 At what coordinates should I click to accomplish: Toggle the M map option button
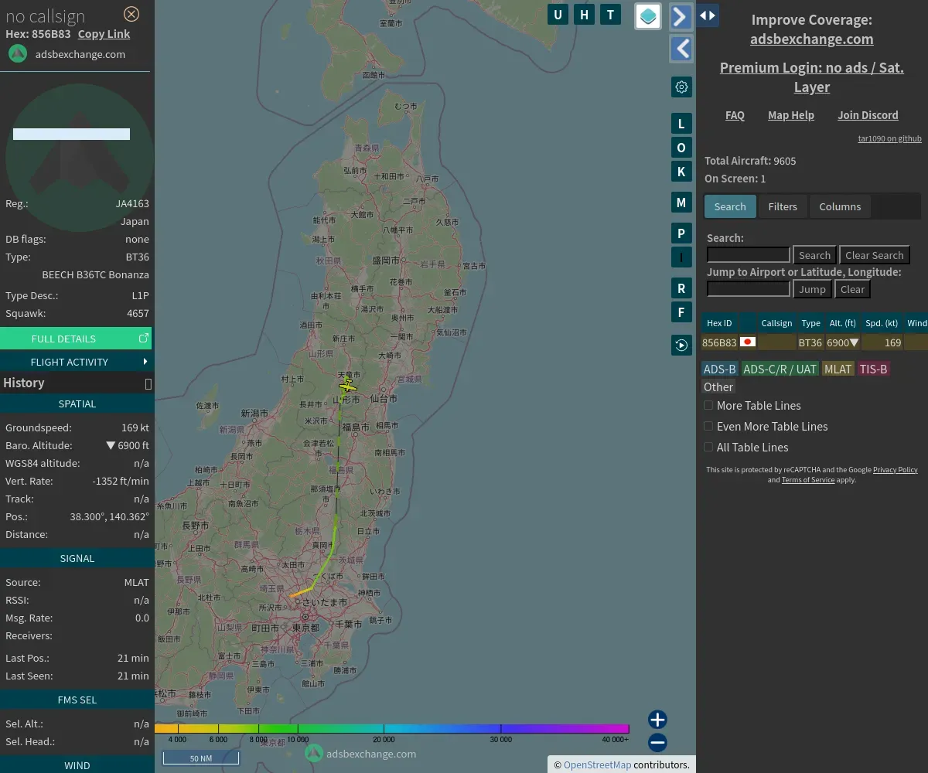click(681, 203)
